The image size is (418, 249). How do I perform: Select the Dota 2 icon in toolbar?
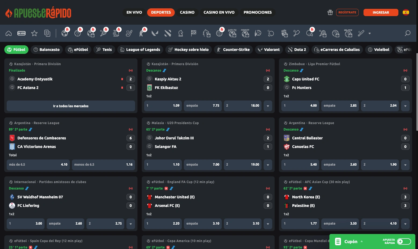168,33
